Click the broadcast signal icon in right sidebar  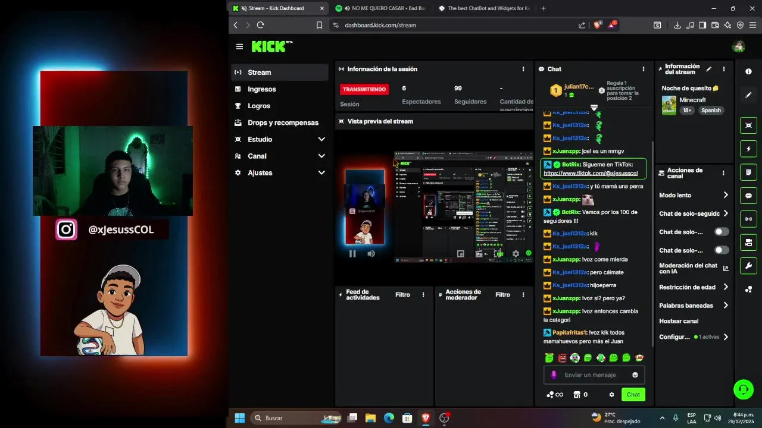pos(748,219)
